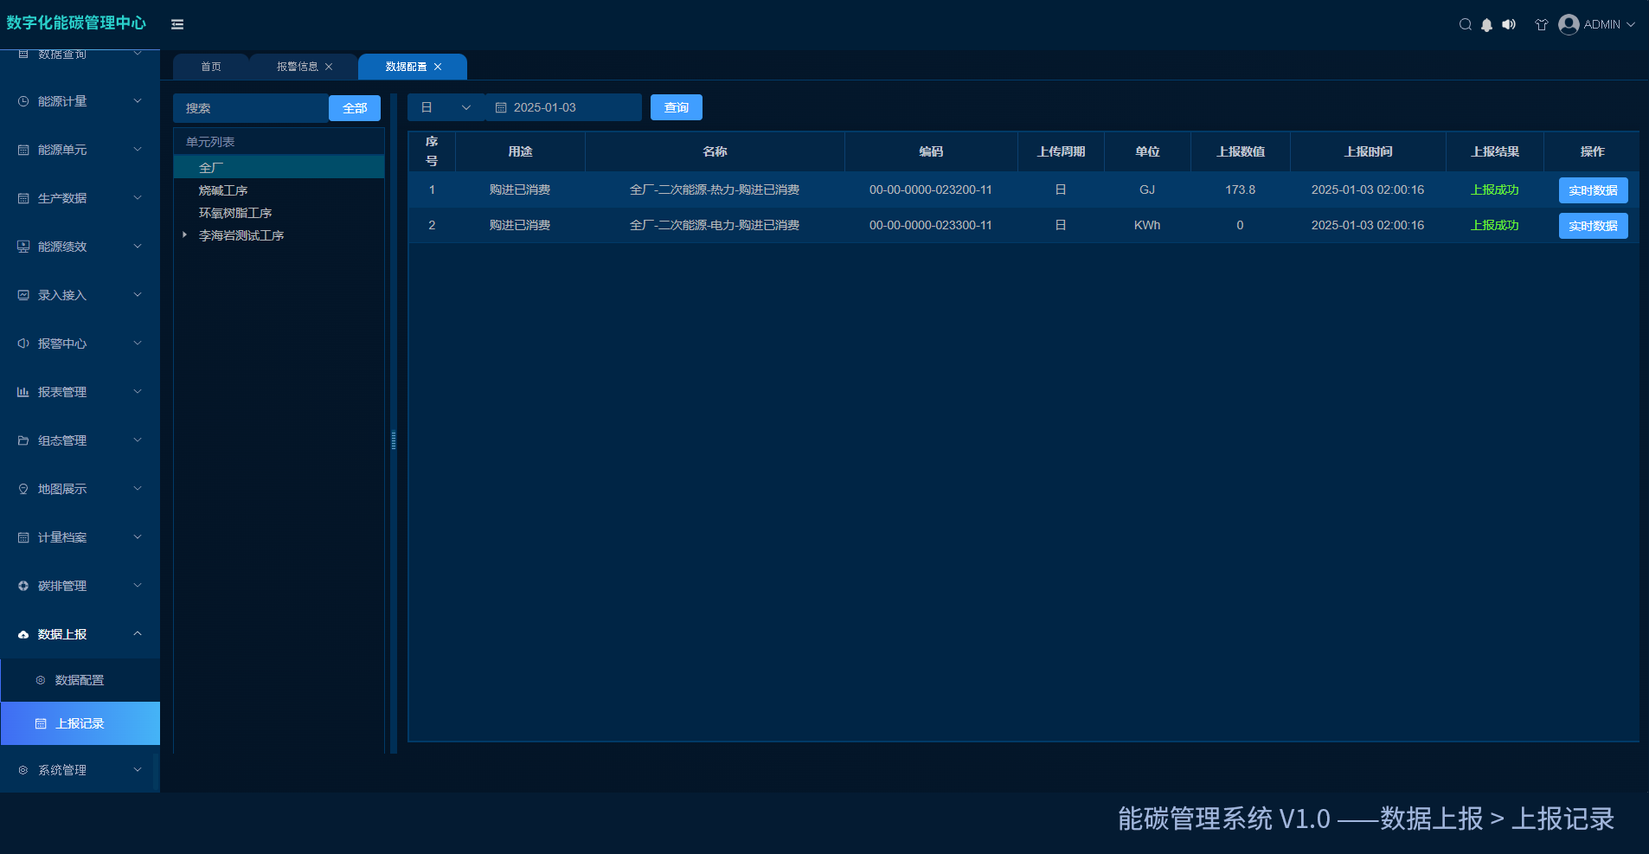Screen dimensions: 1649x854
Task: Expand the 计量档案 menu chevron
Action: pyautogui.click(x=138, y=537)
